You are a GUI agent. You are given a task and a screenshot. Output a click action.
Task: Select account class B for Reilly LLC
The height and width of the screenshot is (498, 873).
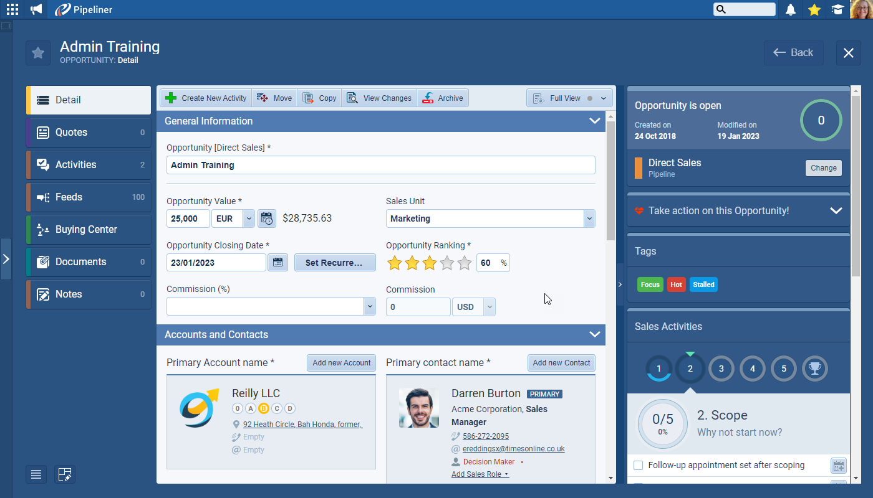pyautogui.click(x=263, y=408)
